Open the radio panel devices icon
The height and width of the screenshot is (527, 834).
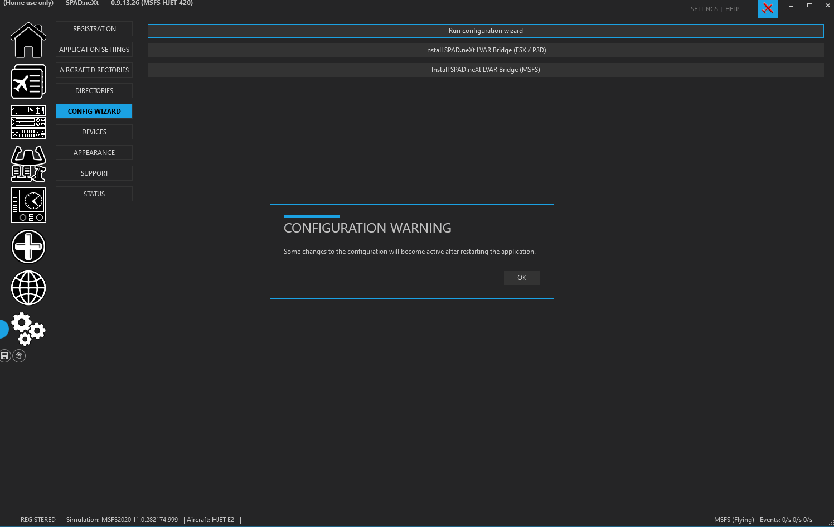28,122
